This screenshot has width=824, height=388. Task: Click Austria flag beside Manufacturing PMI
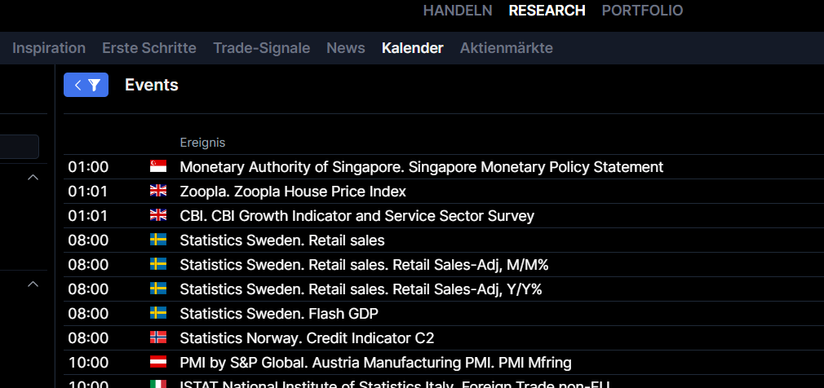158,362
